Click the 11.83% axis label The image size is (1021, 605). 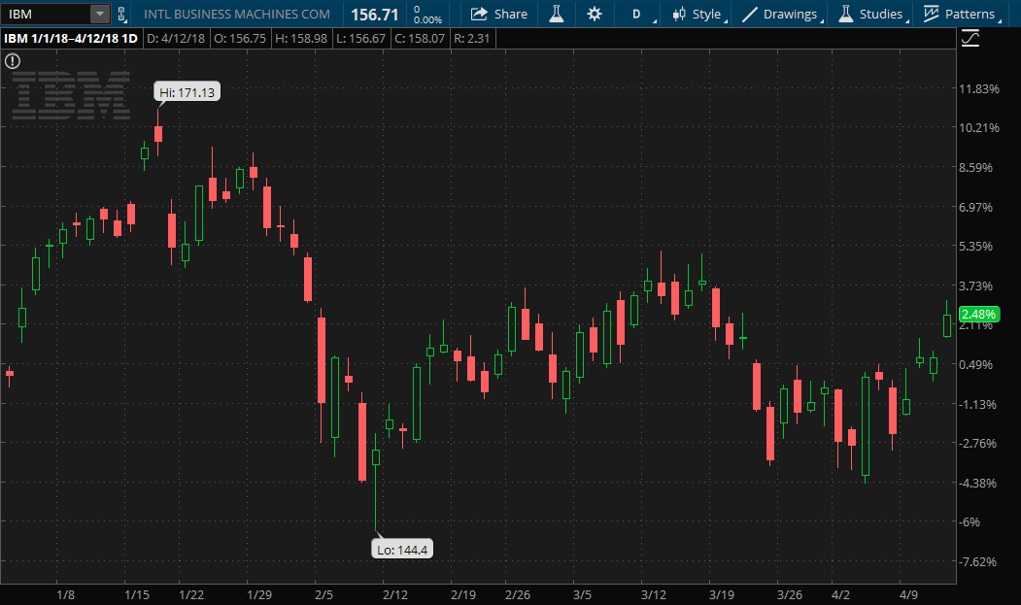click(x=978, y=88)
